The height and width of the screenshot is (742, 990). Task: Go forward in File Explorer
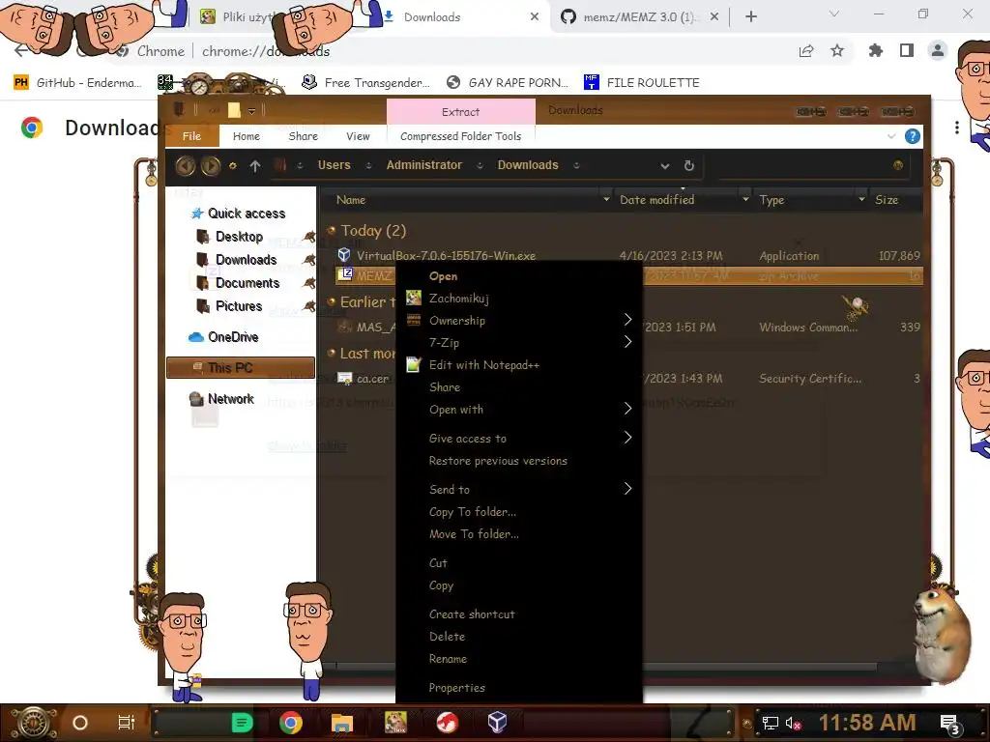coord(211,165)
